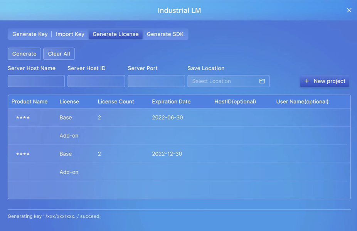Click the Clear All button
357x231 pixels.
[x=59, y=54]
